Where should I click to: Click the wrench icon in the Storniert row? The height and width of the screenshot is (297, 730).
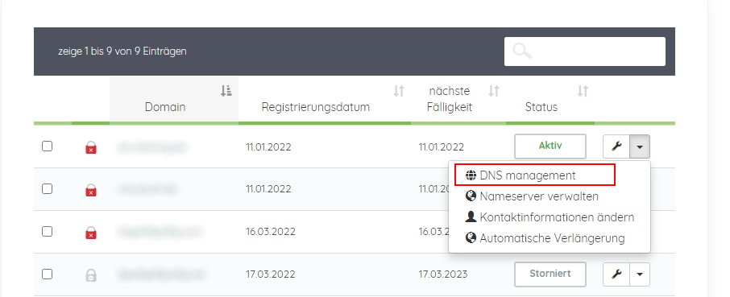(616, 274)
